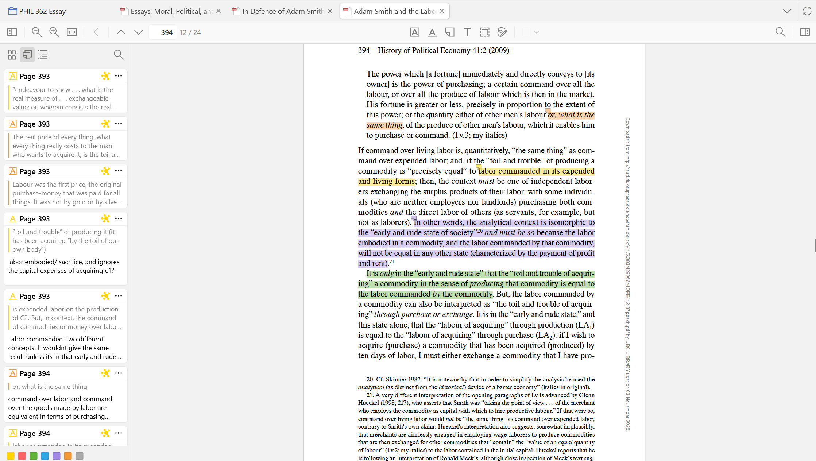Image resolution: width=816 pixels, height=461 pixels.
Task: Switch to PHIL 362 Essay library tab
Action: [37, 11]
